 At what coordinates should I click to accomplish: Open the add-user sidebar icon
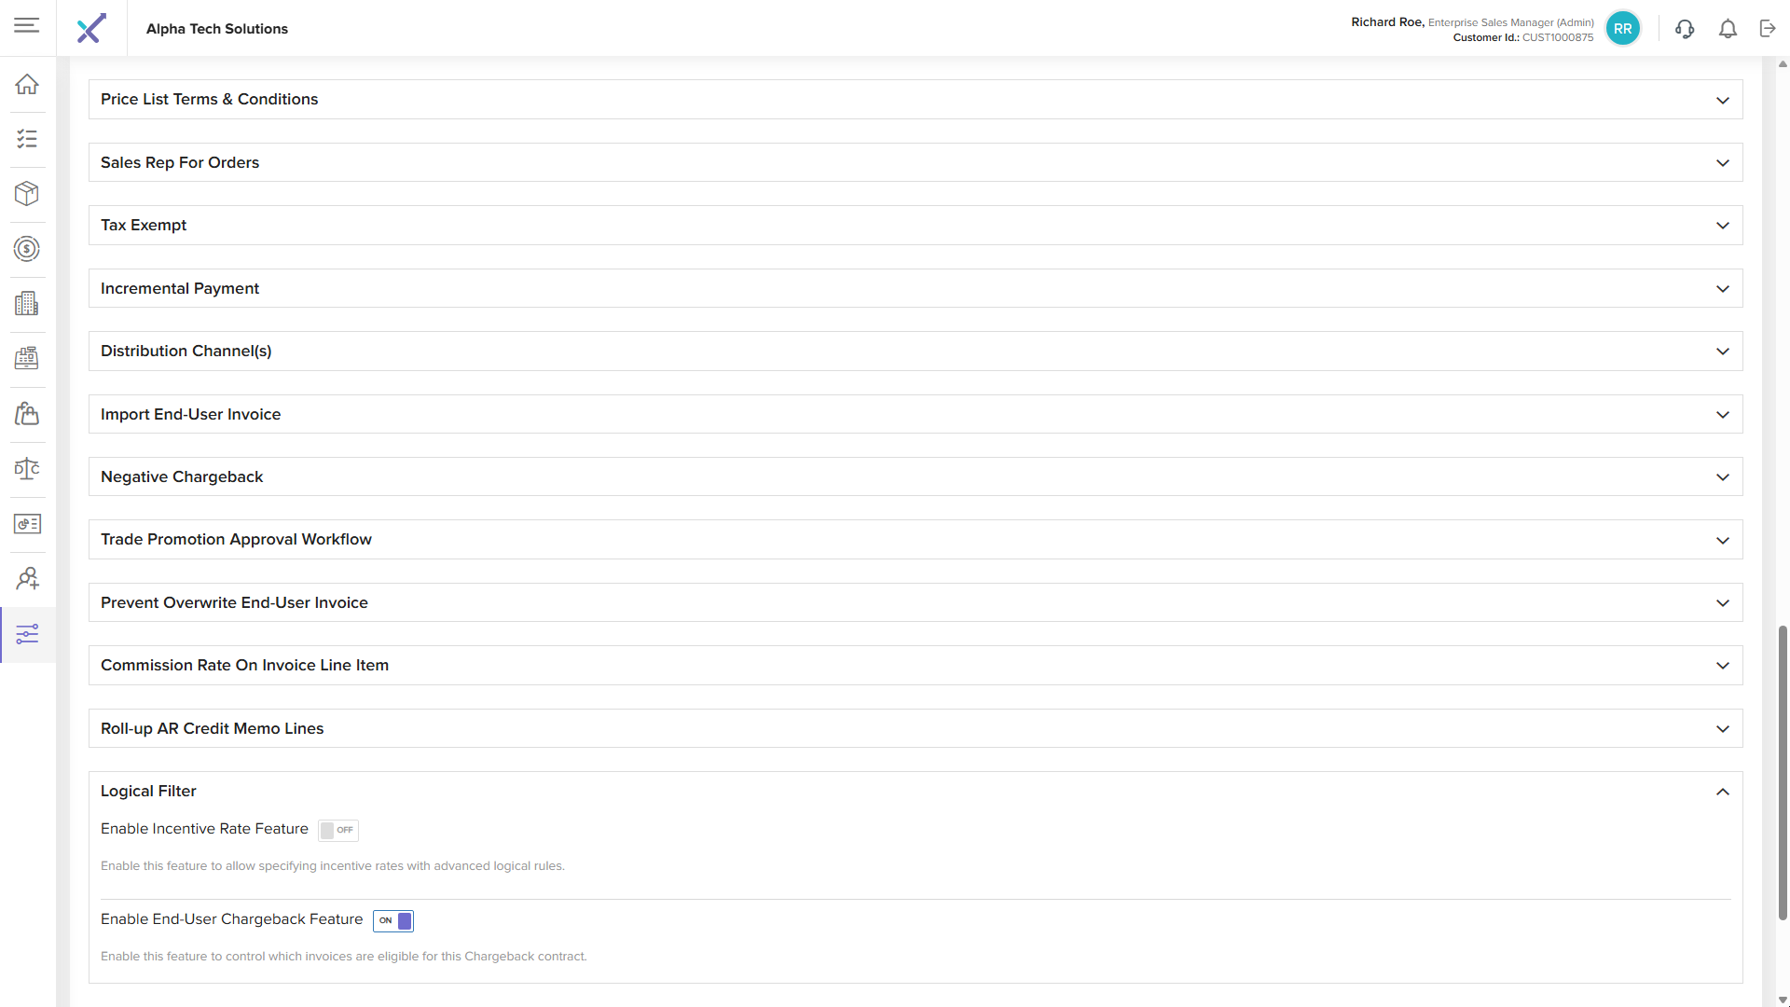[27, 579]
